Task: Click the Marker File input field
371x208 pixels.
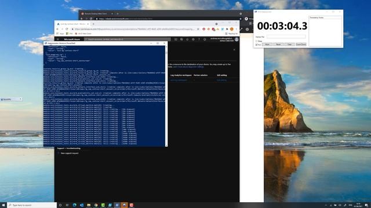Action: (286, 37)
